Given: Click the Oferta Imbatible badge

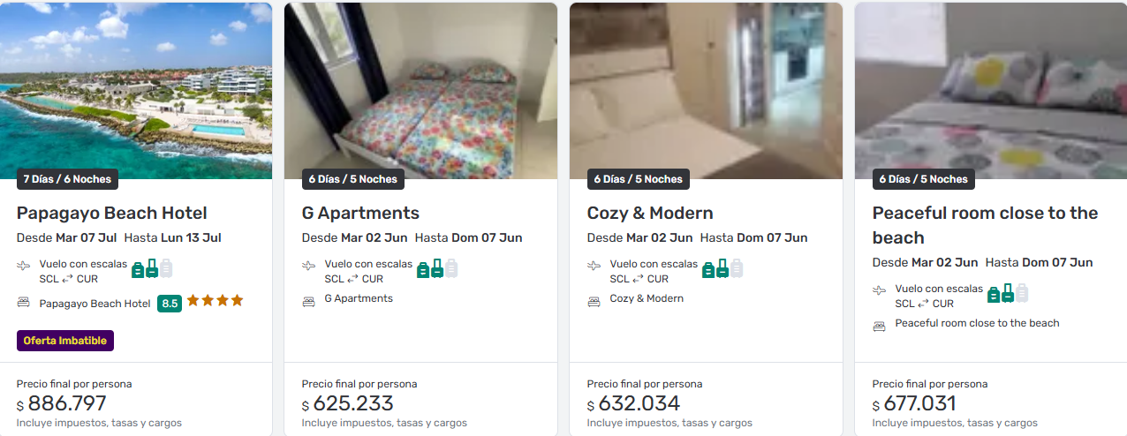Looking at the screenshot, I should (x=65, y=341).
